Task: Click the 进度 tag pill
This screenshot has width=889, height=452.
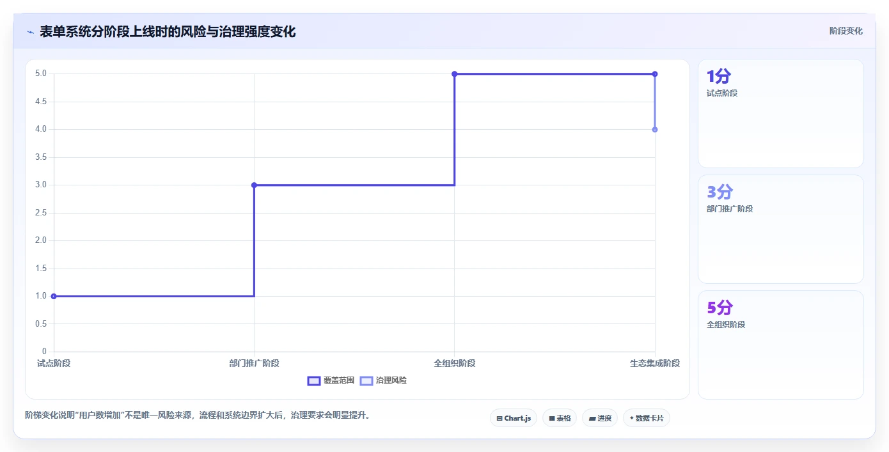Action: (600, 418)
